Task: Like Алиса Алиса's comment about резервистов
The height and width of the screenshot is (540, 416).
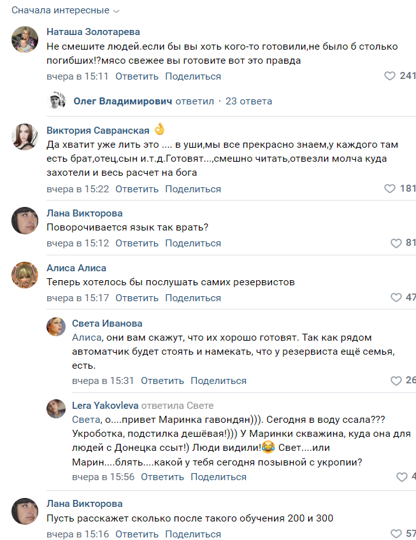Action: (x=396, y=298)
